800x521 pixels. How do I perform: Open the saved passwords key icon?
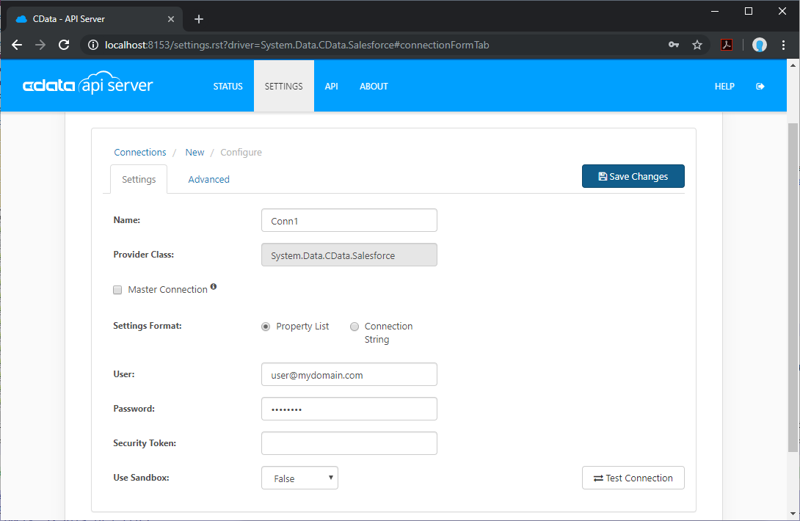pyautogui.click(x=674, y=45)
